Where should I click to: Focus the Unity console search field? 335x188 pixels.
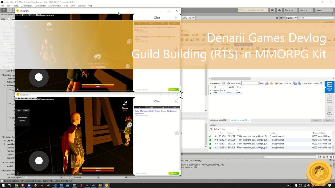point(290,157)
